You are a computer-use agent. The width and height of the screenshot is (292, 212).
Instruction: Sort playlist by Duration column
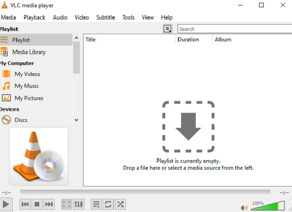[x=194, y=40]
